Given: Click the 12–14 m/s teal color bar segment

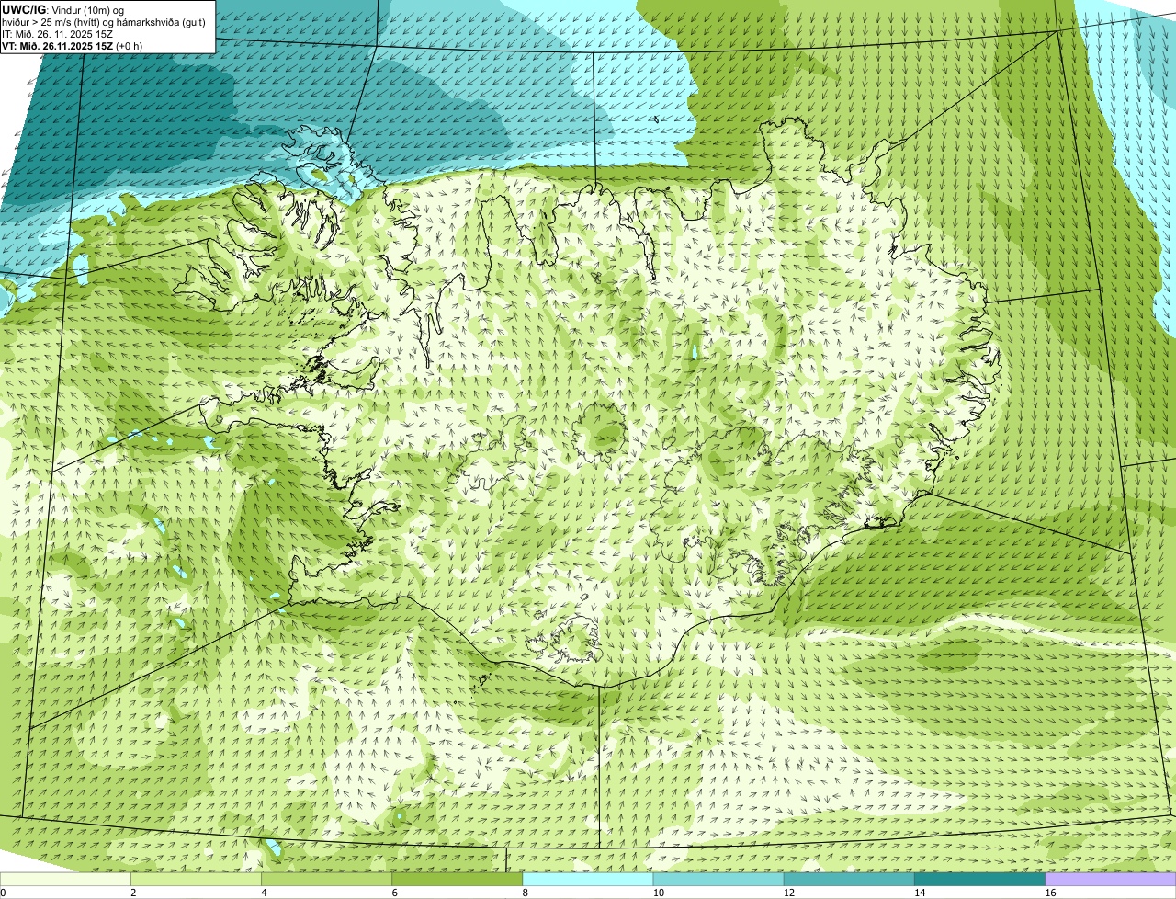Looking at the screenshot, I should pos(850,879).
